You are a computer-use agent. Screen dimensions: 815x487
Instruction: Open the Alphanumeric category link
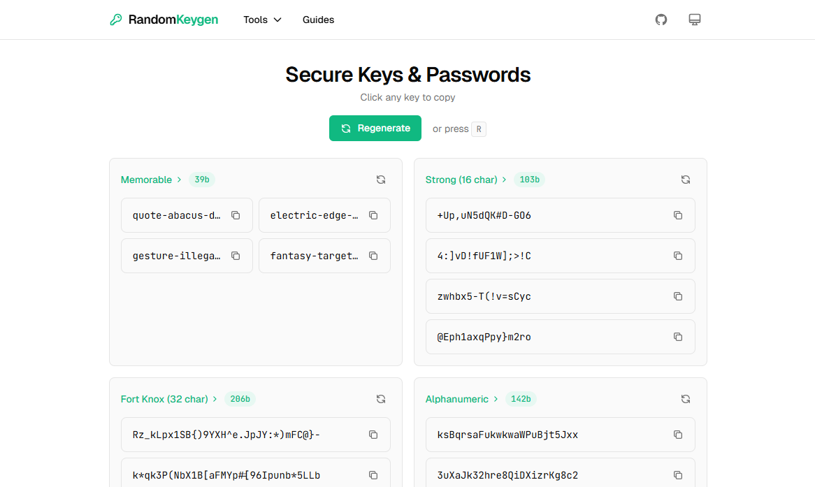click(x=461, y=399)
